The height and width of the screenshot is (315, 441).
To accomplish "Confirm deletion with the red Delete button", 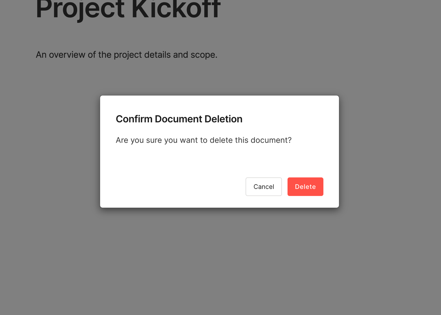I will [x=305, y=187].
